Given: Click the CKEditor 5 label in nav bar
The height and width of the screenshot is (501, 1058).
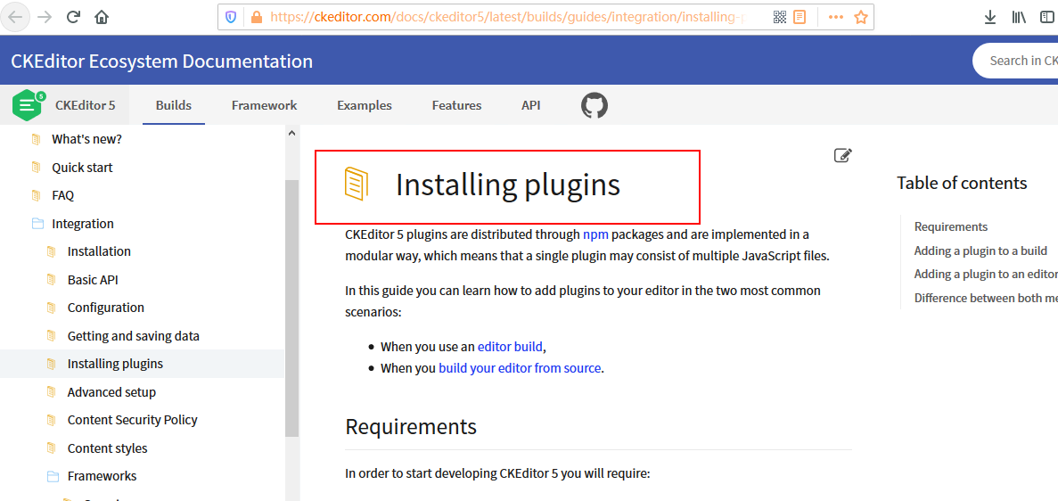Looking at the screenshot, I should 85,105.
